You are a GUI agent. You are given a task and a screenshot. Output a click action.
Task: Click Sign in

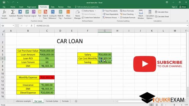point(174,7)
